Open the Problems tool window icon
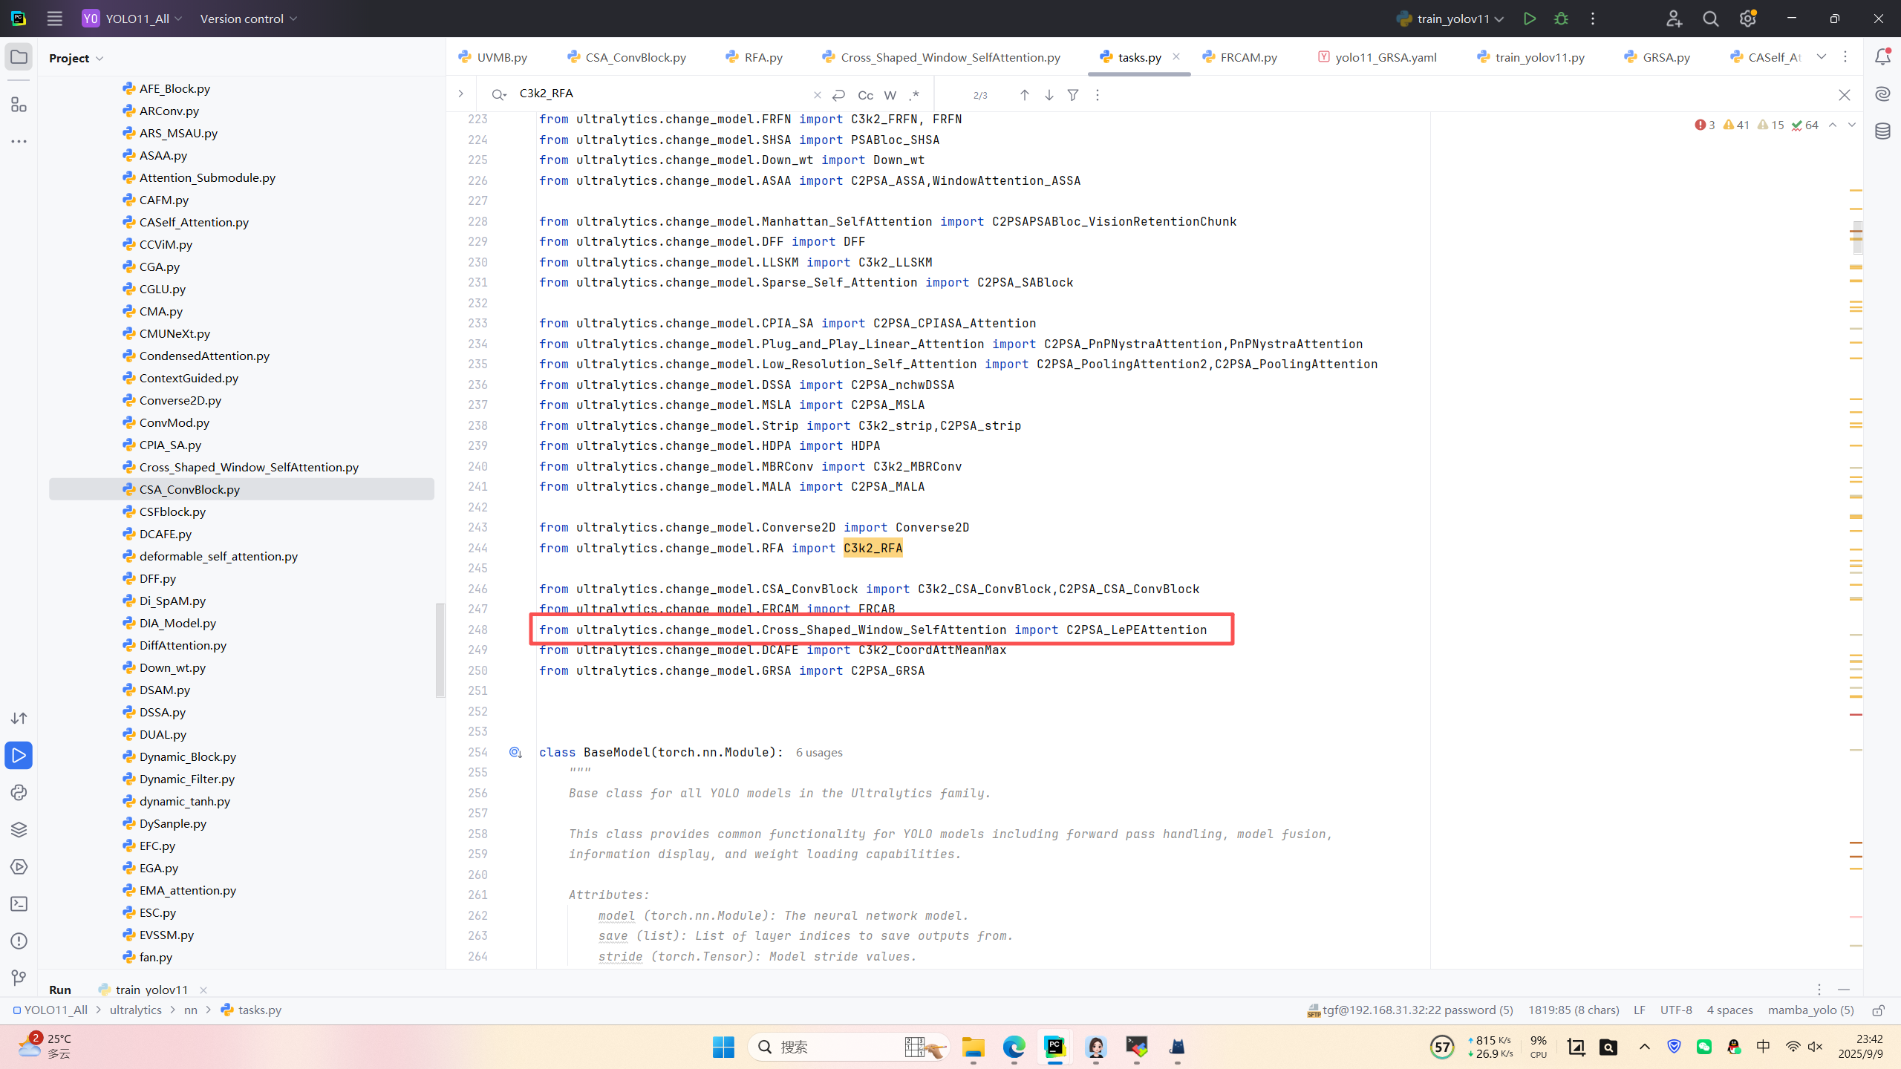Screen dimensions: 1901x1069 click(19, 941)
